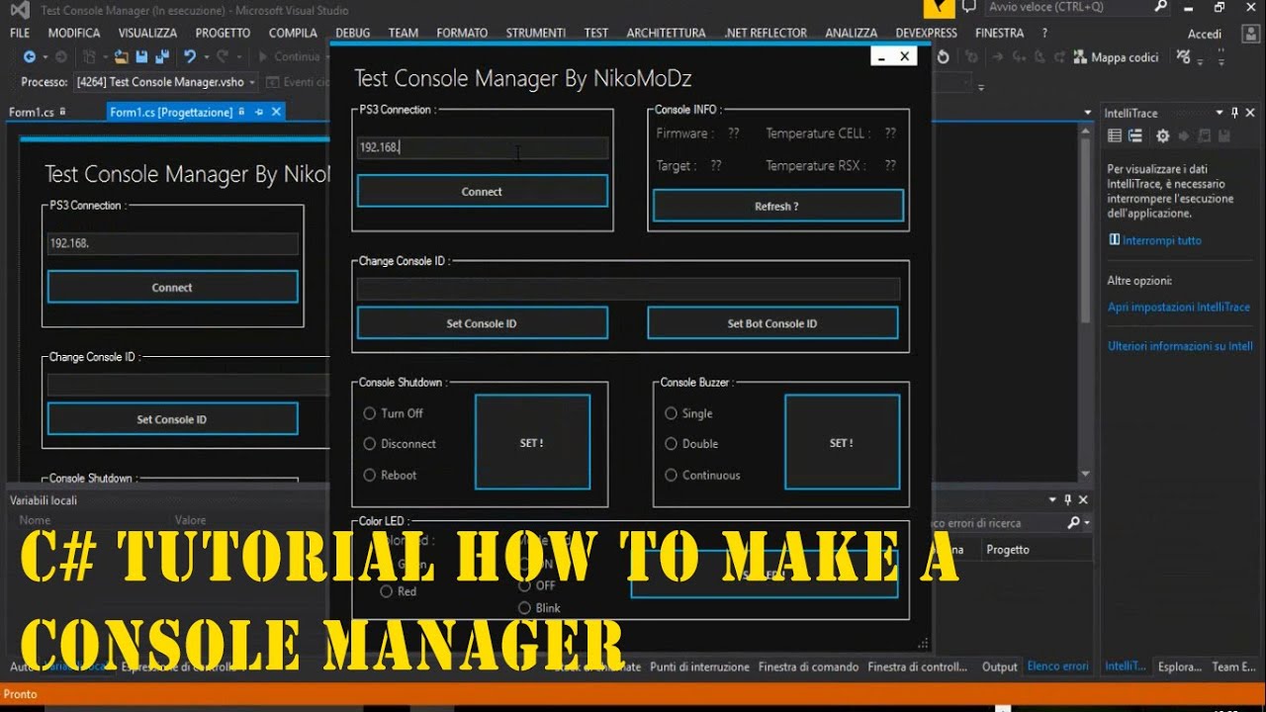Viewport: 1266px width, 712px height.
Task: Select the Double buzzer radio button
Action: pyautogui.click(x=671, y=444)
